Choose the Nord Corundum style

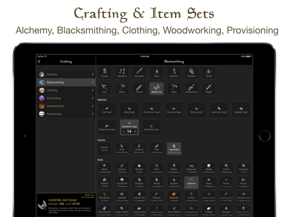click(156, 168)
